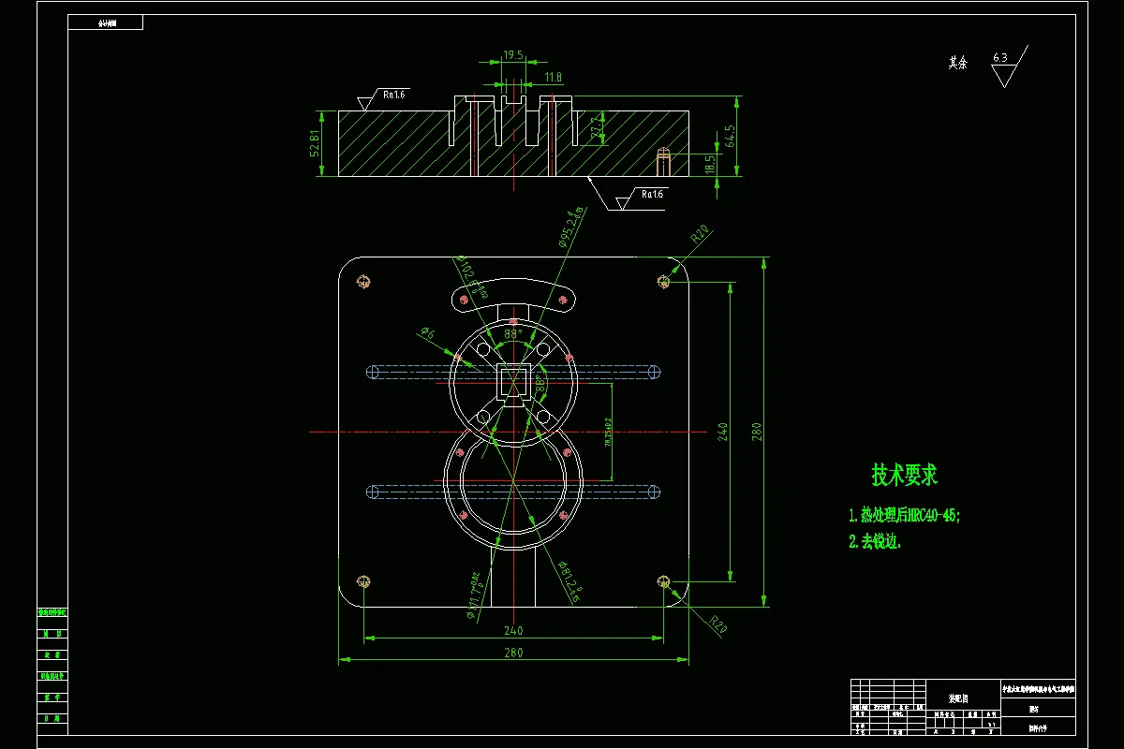Viewport: 1124px width, 749px height.
Task: Click the 其余 label
Action: [957, 63]
